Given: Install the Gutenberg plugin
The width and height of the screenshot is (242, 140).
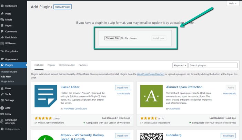Looking at the screenshot, I should click(x=228, y=136).
